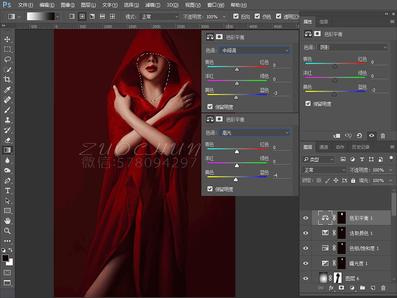Viewport: 397px width, 298px height.
Task: Click the reset adjustment icon in Properties panel
Action: 359,135
